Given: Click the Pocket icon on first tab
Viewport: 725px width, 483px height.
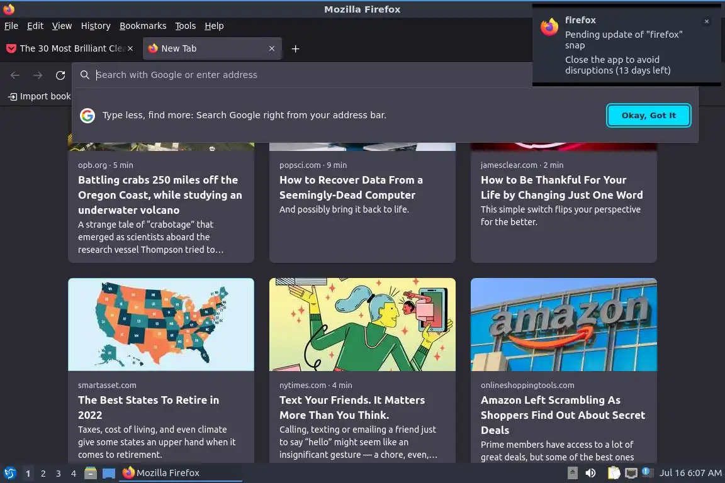Looking at the screenshot, I should [x=11, y=48].
